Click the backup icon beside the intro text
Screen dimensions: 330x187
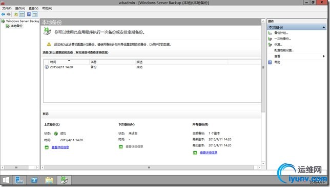tap(47, 31)
